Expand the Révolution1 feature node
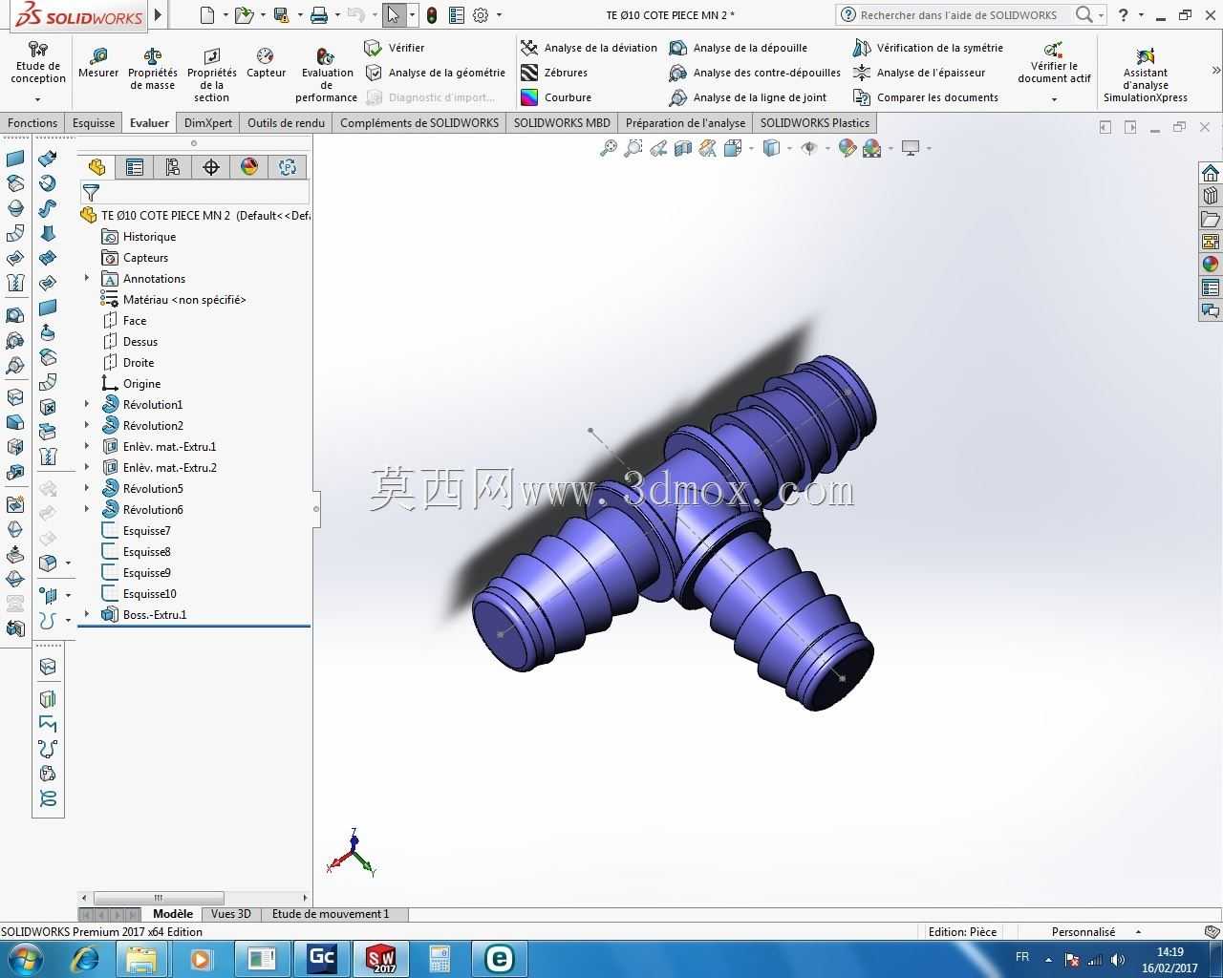This screenshot has height=978, width=1223. [x=87, y=405]
